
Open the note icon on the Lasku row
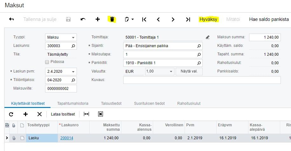pos(22,138)
